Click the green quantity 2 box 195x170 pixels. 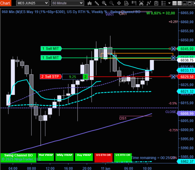click(85, 77)
